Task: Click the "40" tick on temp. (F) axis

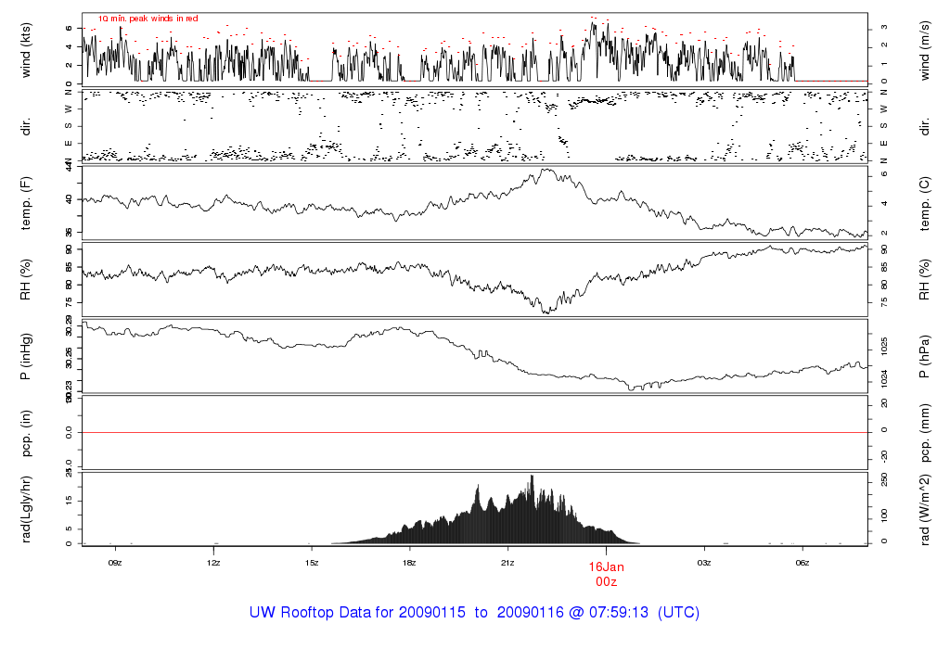Action: pyautogui.click(x=69, y=199)
